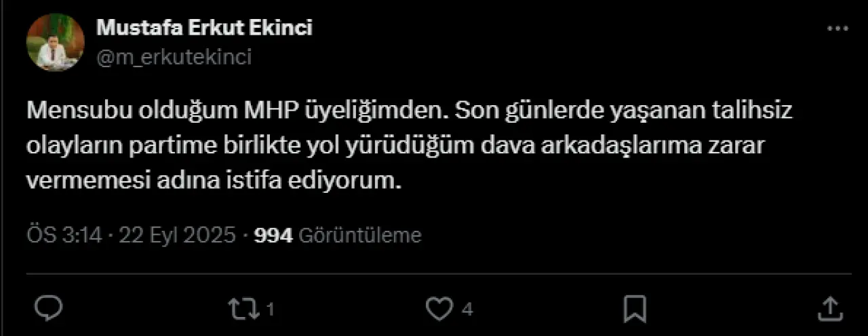Repost the tweet with the retweet icon
Image resolution: width=868 pixels, height=336 pixels.
pyautogui.click(x=243, y=309)
